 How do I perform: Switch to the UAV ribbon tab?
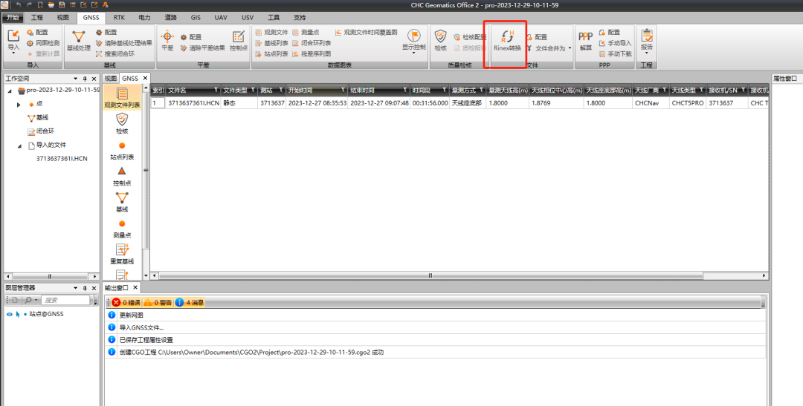point(221,17)
